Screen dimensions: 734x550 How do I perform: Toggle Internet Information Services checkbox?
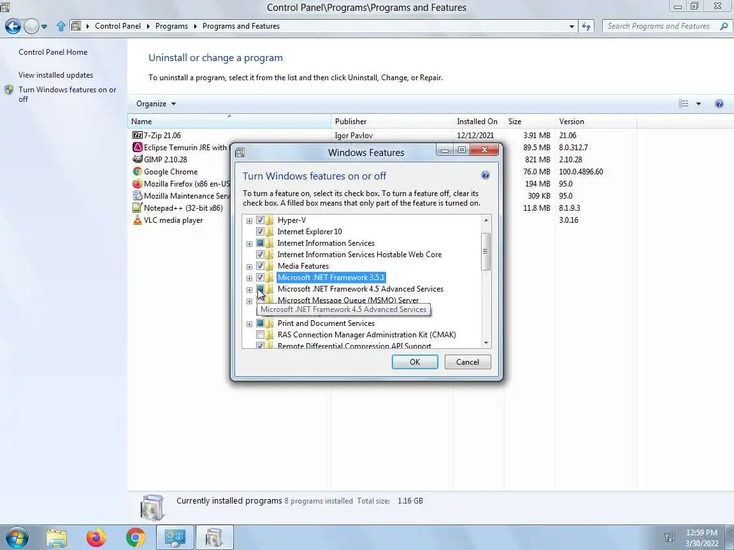260,243
